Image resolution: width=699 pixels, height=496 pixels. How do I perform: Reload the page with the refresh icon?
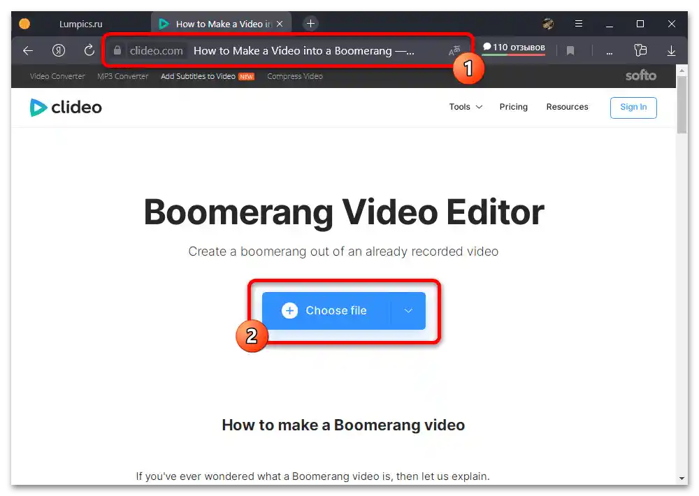[x=89, y=50]
